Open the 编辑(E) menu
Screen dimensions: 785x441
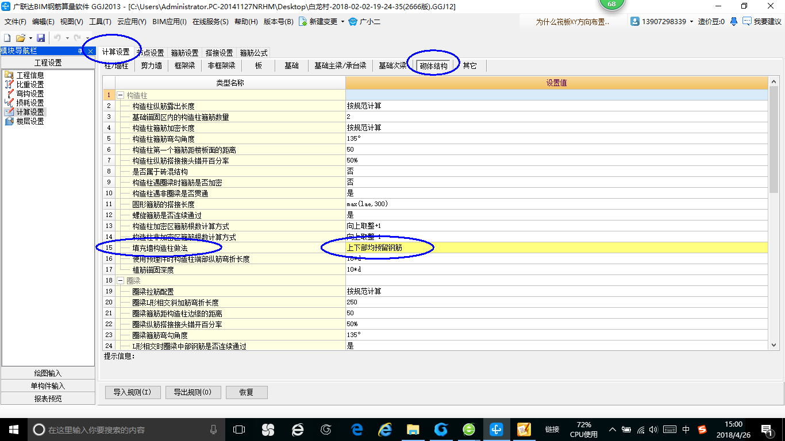[43, 21]
